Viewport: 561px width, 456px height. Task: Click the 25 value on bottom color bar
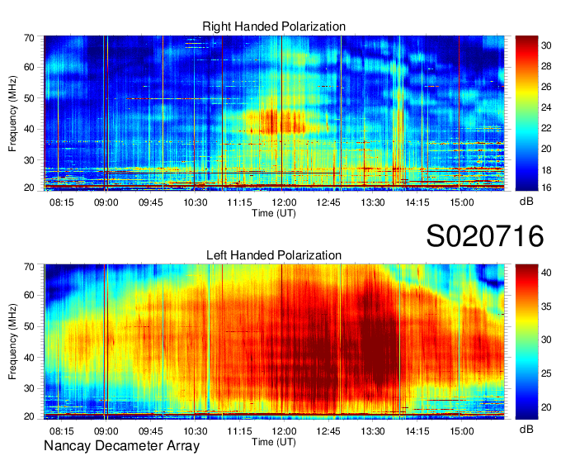click(546, 373)
